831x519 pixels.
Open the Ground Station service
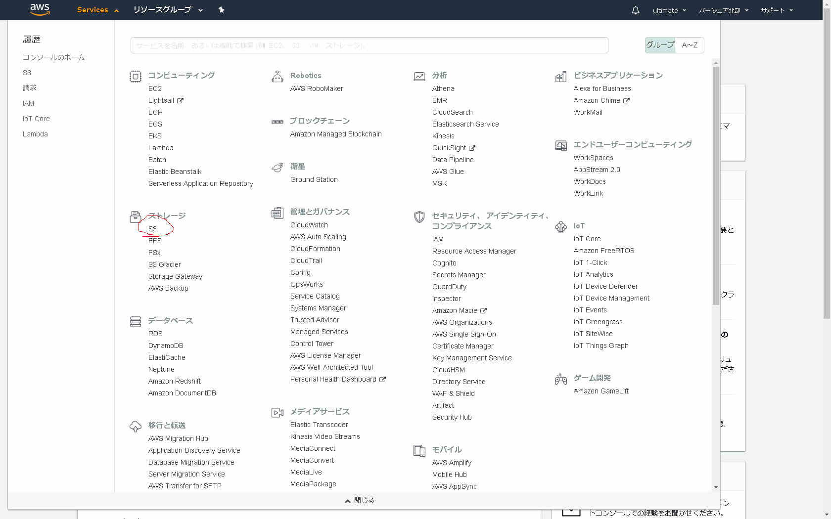click(x=314, y=179)
